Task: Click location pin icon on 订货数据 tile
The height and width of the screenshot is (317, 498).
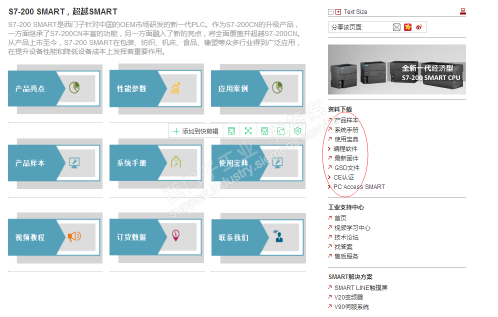Action: 175,235
